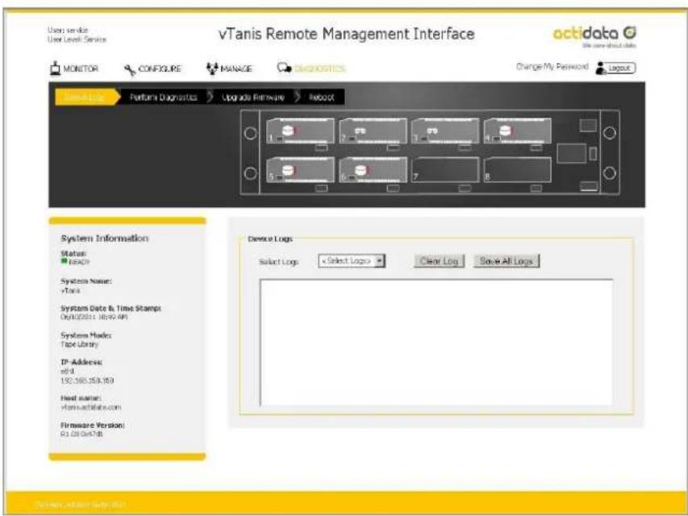Click the disk icon in slot 1
This screenshot has width=688, height=516.
[x=288, y=131]
